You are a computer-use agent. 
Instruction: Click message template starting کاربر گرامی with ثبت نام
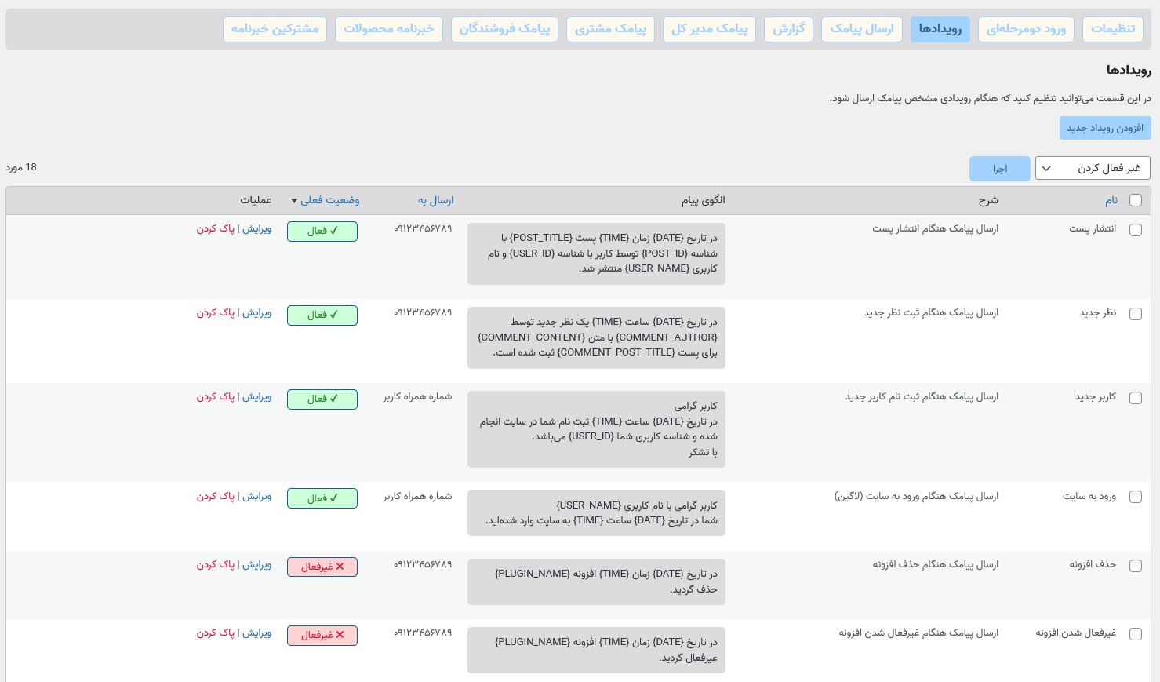click(x=596, y=429)
